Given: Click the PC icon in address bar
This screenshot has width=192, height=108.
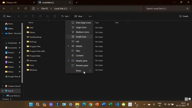Looking at the screenshot, I should pos(33,8).
